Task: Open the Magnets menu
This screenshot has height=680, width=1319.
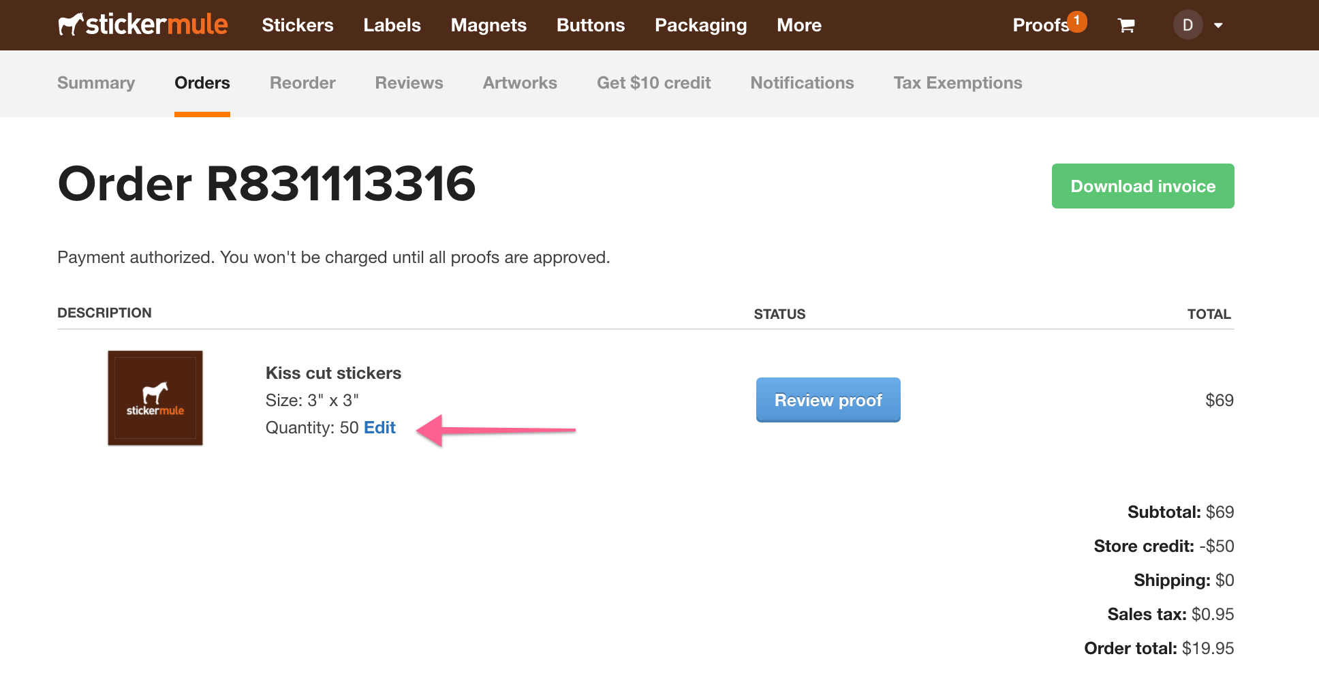Action: [x=488, y=25]
